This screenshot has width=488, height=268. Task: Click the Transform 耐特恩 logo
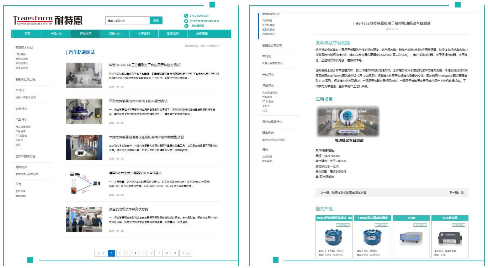coord(48,21)
